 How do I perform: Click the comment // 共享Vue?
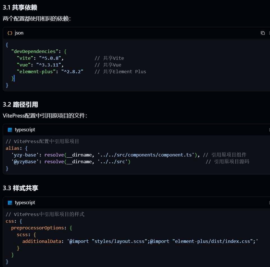(x=108, y=65)
